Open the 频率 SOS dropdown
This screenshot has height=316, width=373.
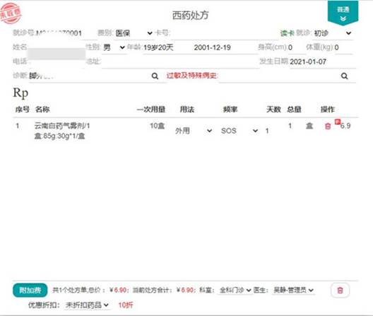point(239,131)
